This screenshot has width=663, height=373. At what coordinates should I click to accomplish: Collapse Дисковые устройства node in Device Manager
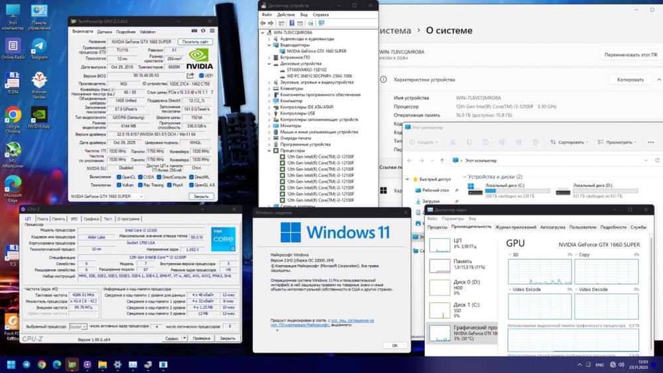[269, 64]
